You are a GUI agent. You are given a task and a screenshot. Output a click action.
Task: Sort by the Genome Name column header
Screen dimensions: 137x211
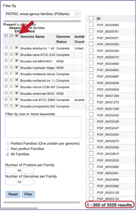32,37
